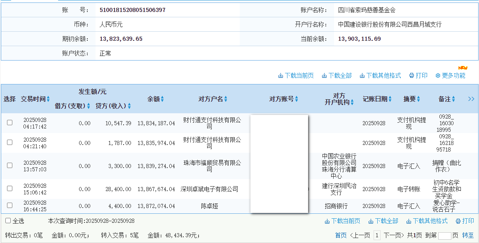Click the page number input field
479x243 pixels.
tap(444, 236)
